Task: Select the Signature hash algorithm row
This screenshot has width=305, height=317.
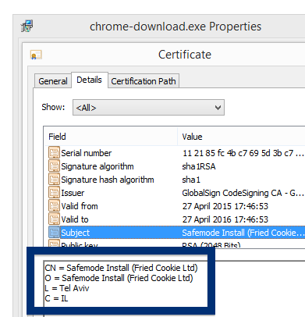Action: pyautogui.click(x=176, y=180)
